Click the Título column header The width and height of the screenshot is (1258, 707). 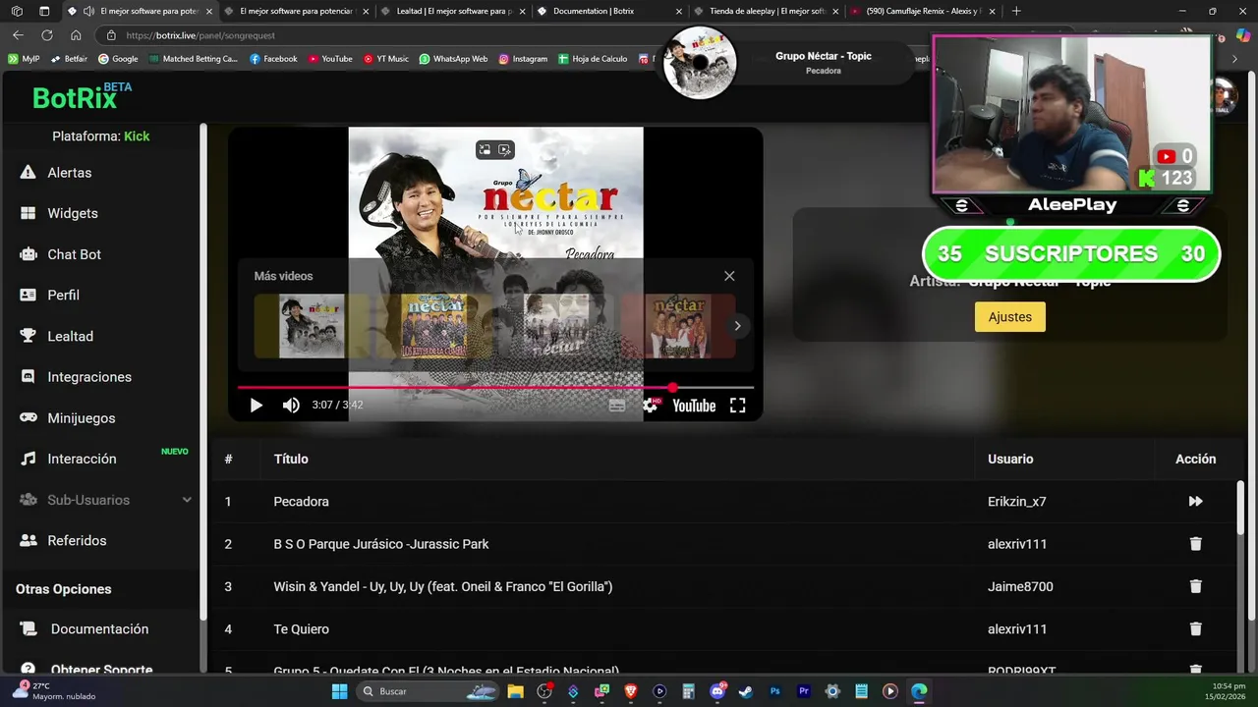[291, 460]
